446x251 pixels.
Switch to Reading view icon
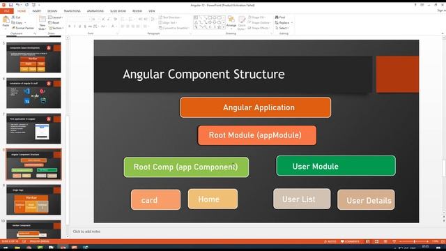pos(385,241)
